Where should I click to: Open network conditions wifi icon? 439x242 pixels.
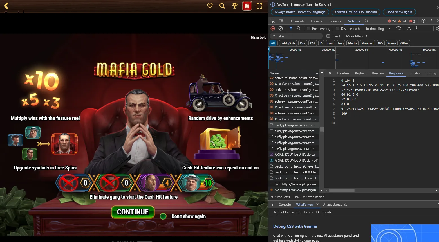398,28
